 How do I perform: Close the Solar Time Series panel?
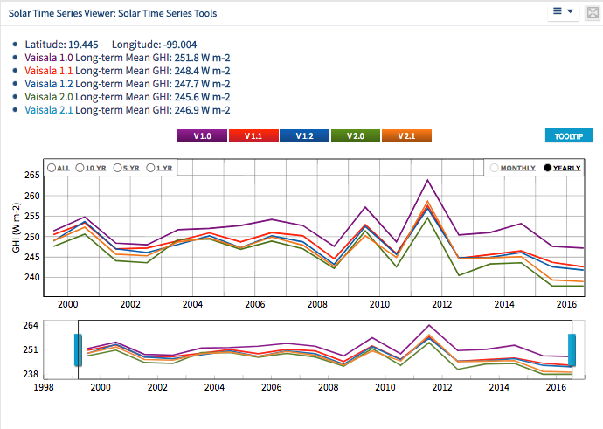[x=592, y=12]
